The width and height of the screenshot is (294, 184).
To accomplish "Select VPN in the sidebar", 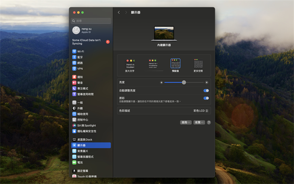I will pos(80,69).
